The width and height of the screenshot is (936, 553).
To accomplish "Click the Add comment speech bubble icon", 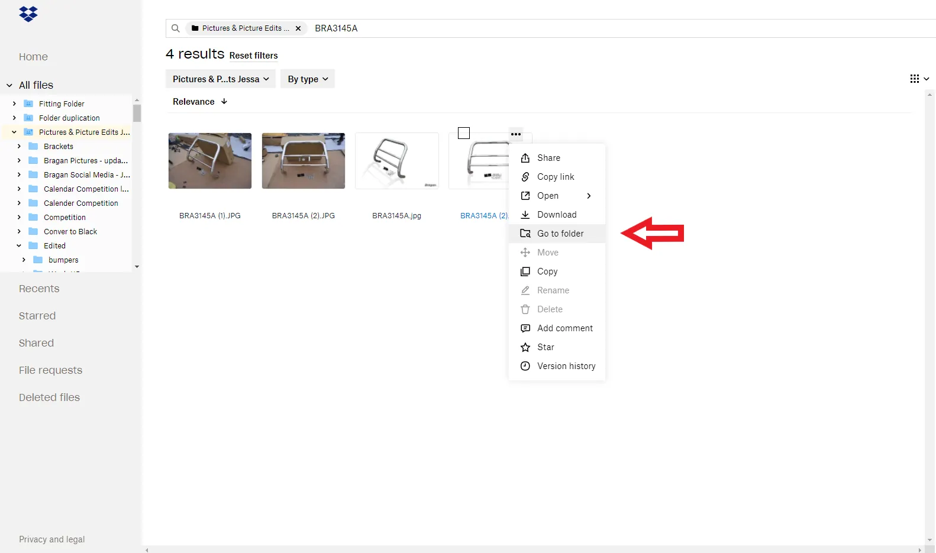I will 525,328.
